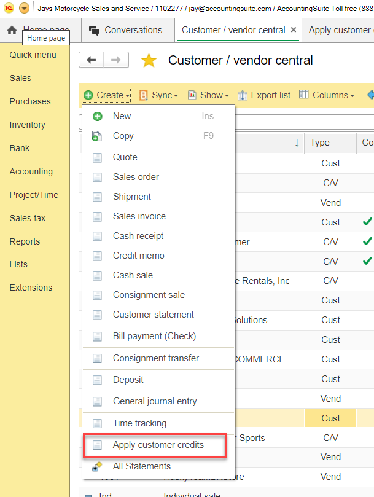Open Reports in the left sidebar

click(x=25, y=241)
